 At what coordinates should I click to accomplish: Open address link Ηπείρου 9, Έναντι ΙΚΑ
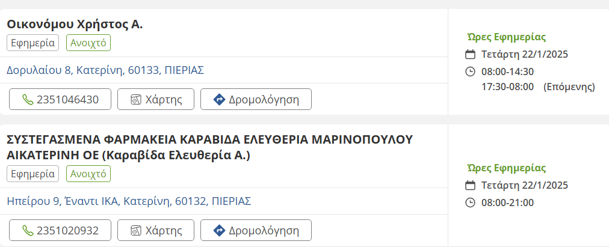[129, 201]
